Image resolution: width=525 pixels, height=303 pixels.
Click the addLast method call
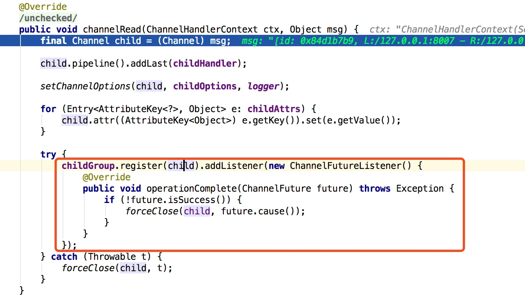pos(149,64)
